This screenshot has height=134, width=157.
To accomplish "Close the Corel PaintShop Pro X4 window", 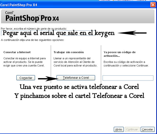I will [x=153, y=5].
